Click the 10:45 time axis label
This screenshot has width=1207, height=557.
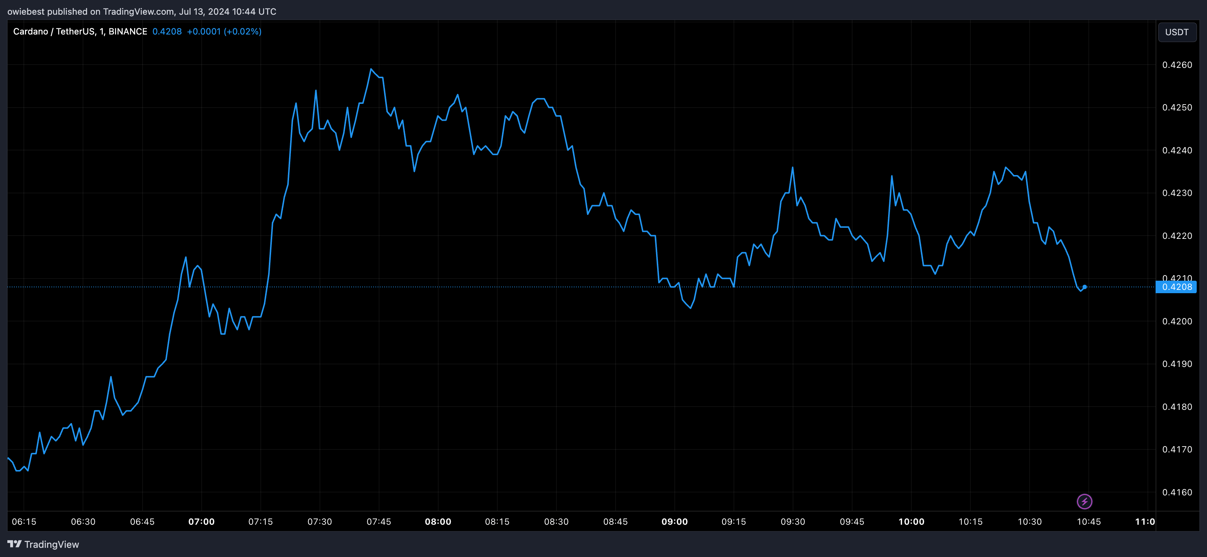click(x=1088, y=521)
